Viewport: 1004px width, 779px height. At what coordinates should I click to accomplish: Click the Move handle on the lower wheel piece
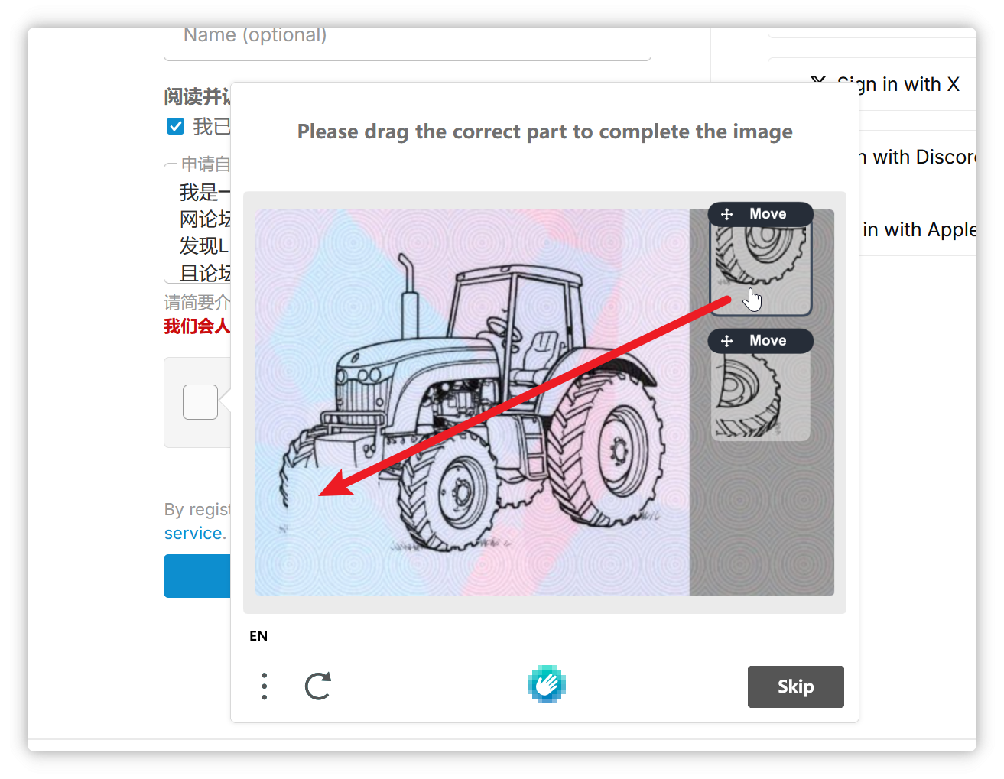pos(761,341)
